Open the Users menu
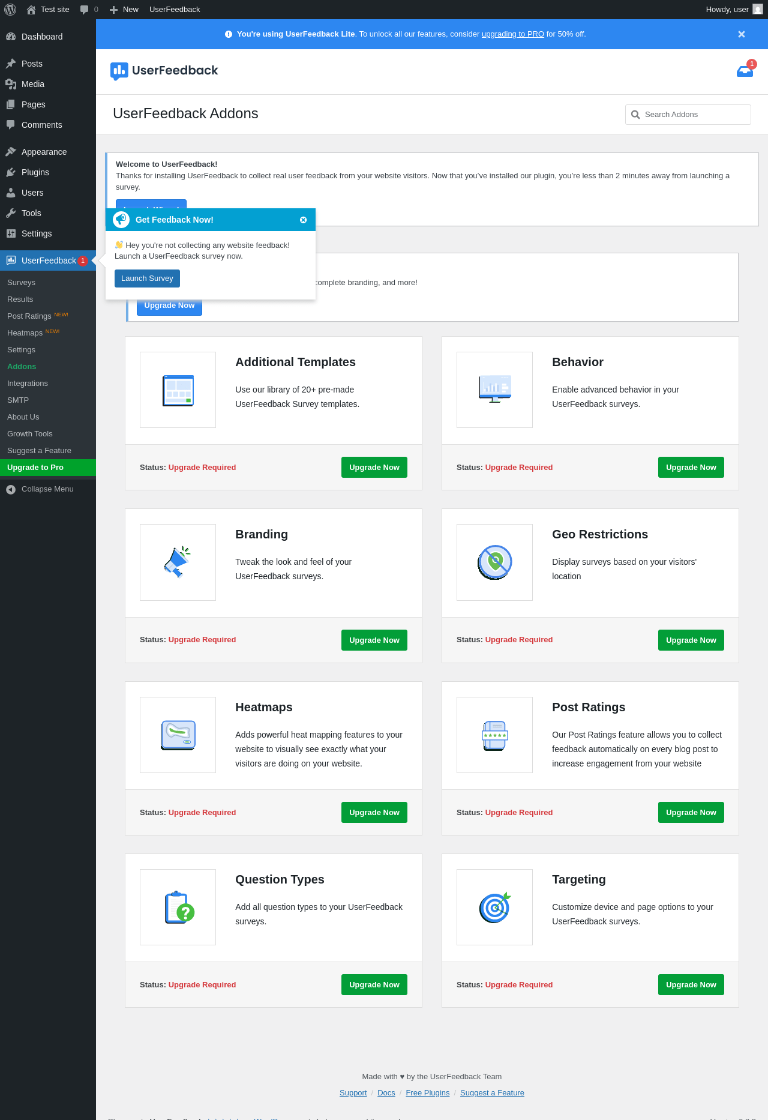Image resolution: width=768 pixels, height=1120 pixels. (x=48, y=193)
